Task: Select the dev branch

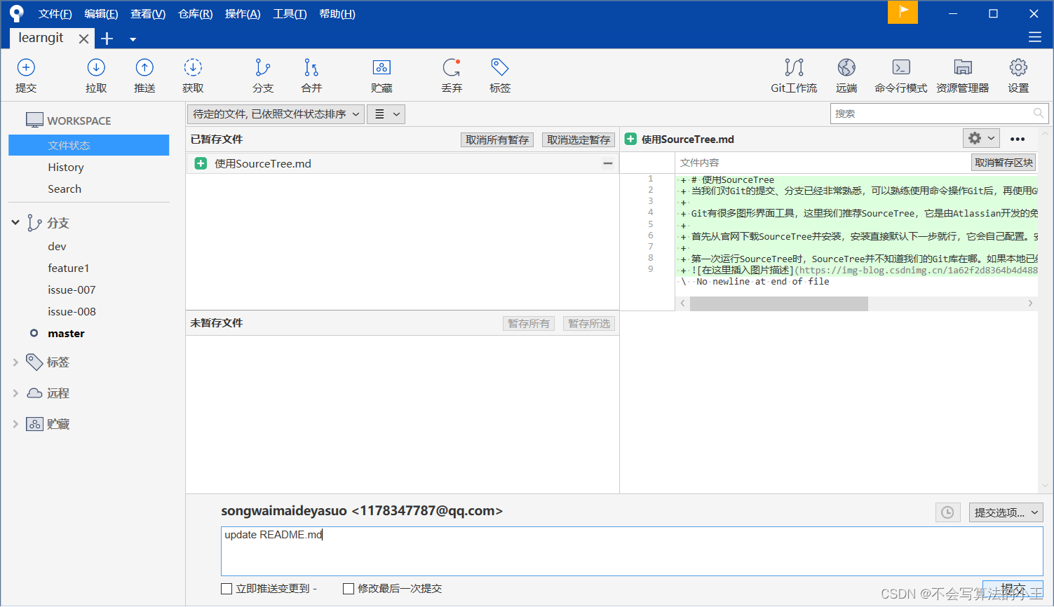Action: [57, 246]
